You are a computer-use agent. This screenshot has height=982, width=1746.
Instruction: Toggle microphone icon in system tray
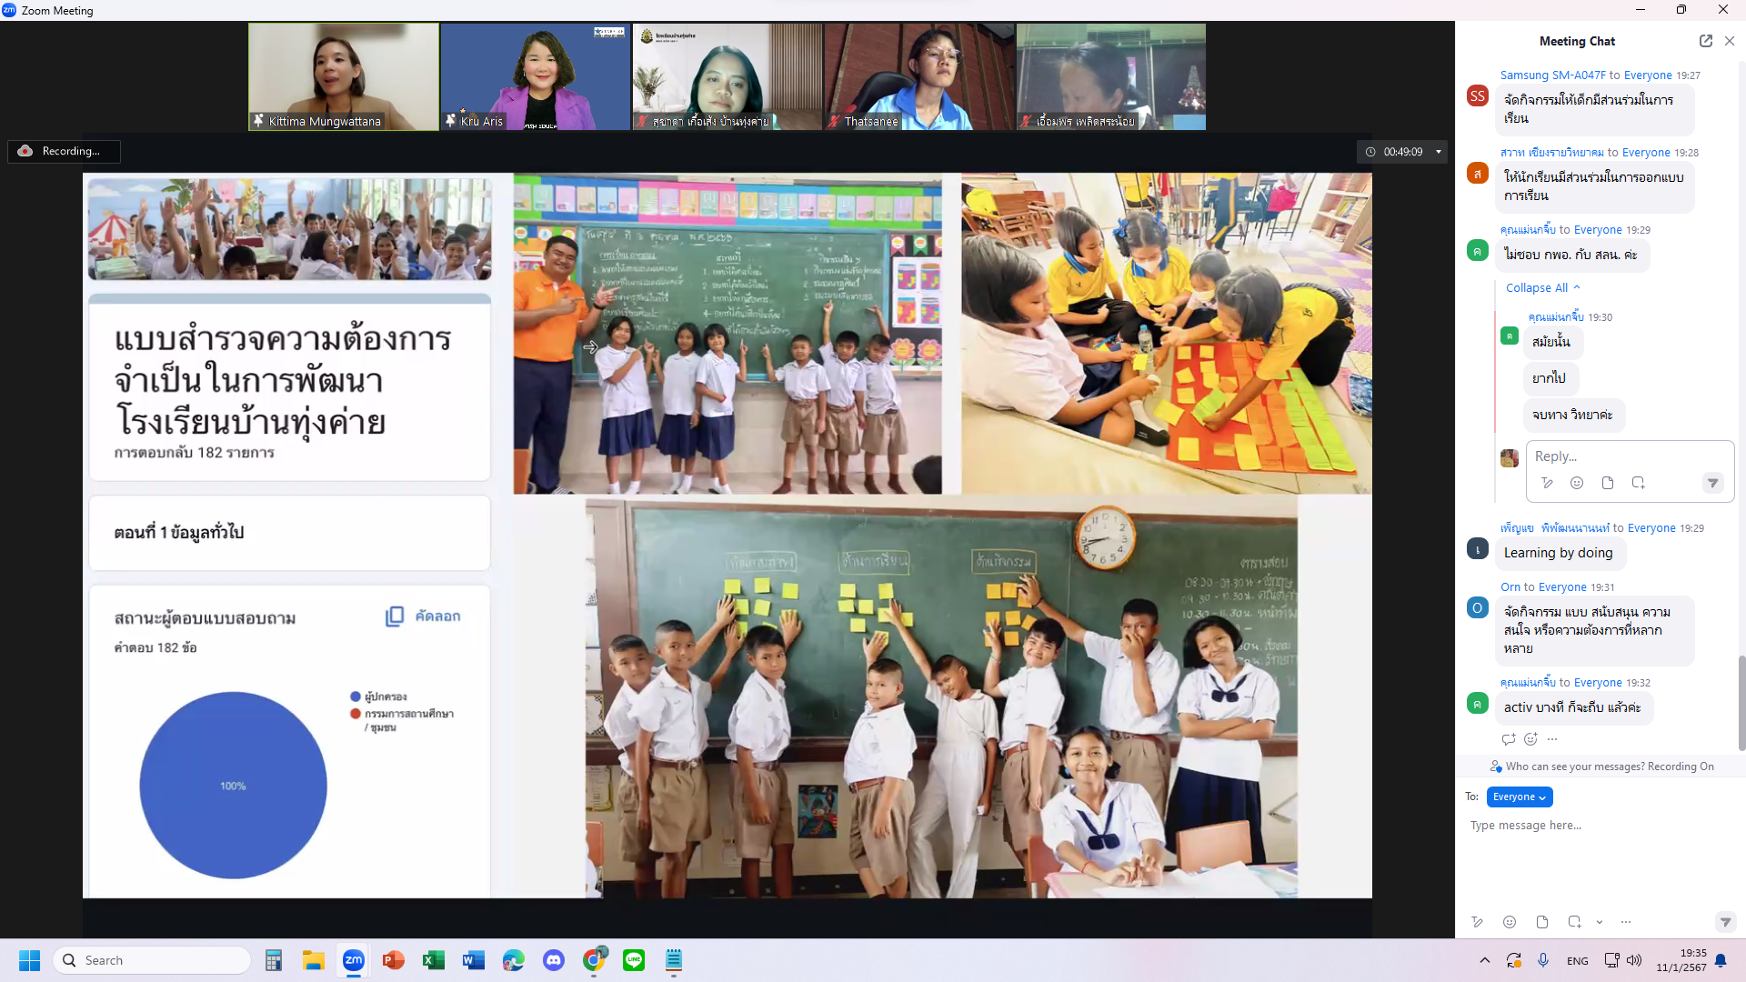(1543, 960)
